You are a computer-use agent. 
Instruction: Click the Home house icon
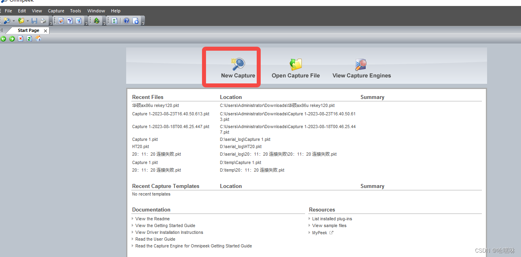click(x=38, y=38)
